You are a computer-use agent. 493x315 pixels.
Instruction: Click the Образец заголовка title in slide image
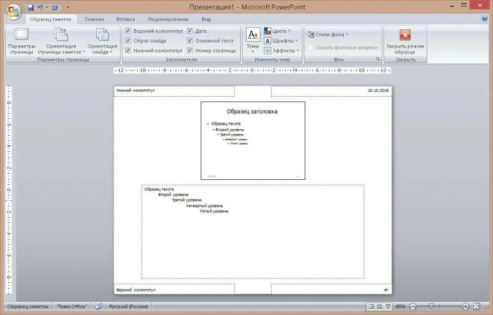click(252, 112)
